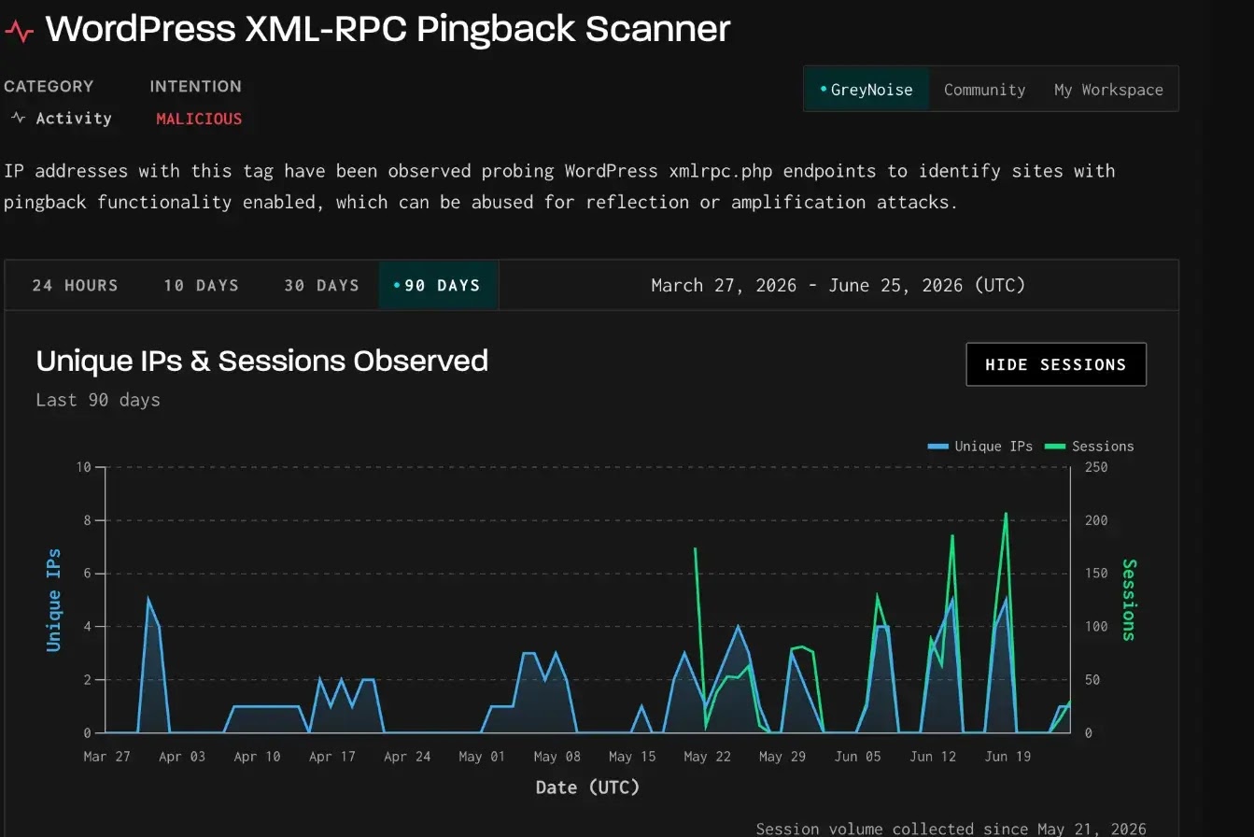Viewport: 1254px width, 837px height.
Task: Click the May 29 axis label
Action: 782,757
